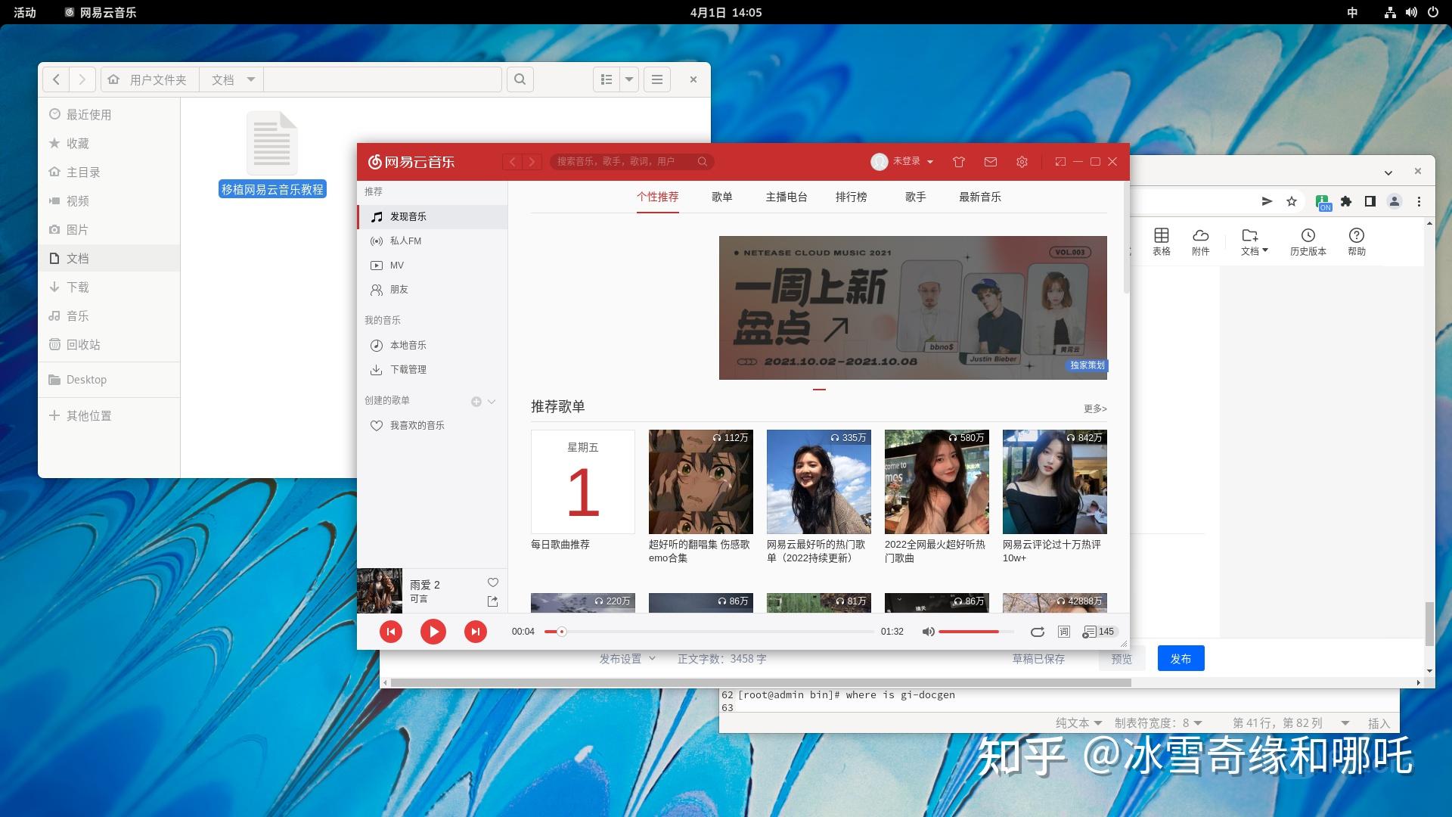Screen dimensions: 1452x817
Task: Click the 表格 icon in the editor toolbar
Action: point(1162,243)
